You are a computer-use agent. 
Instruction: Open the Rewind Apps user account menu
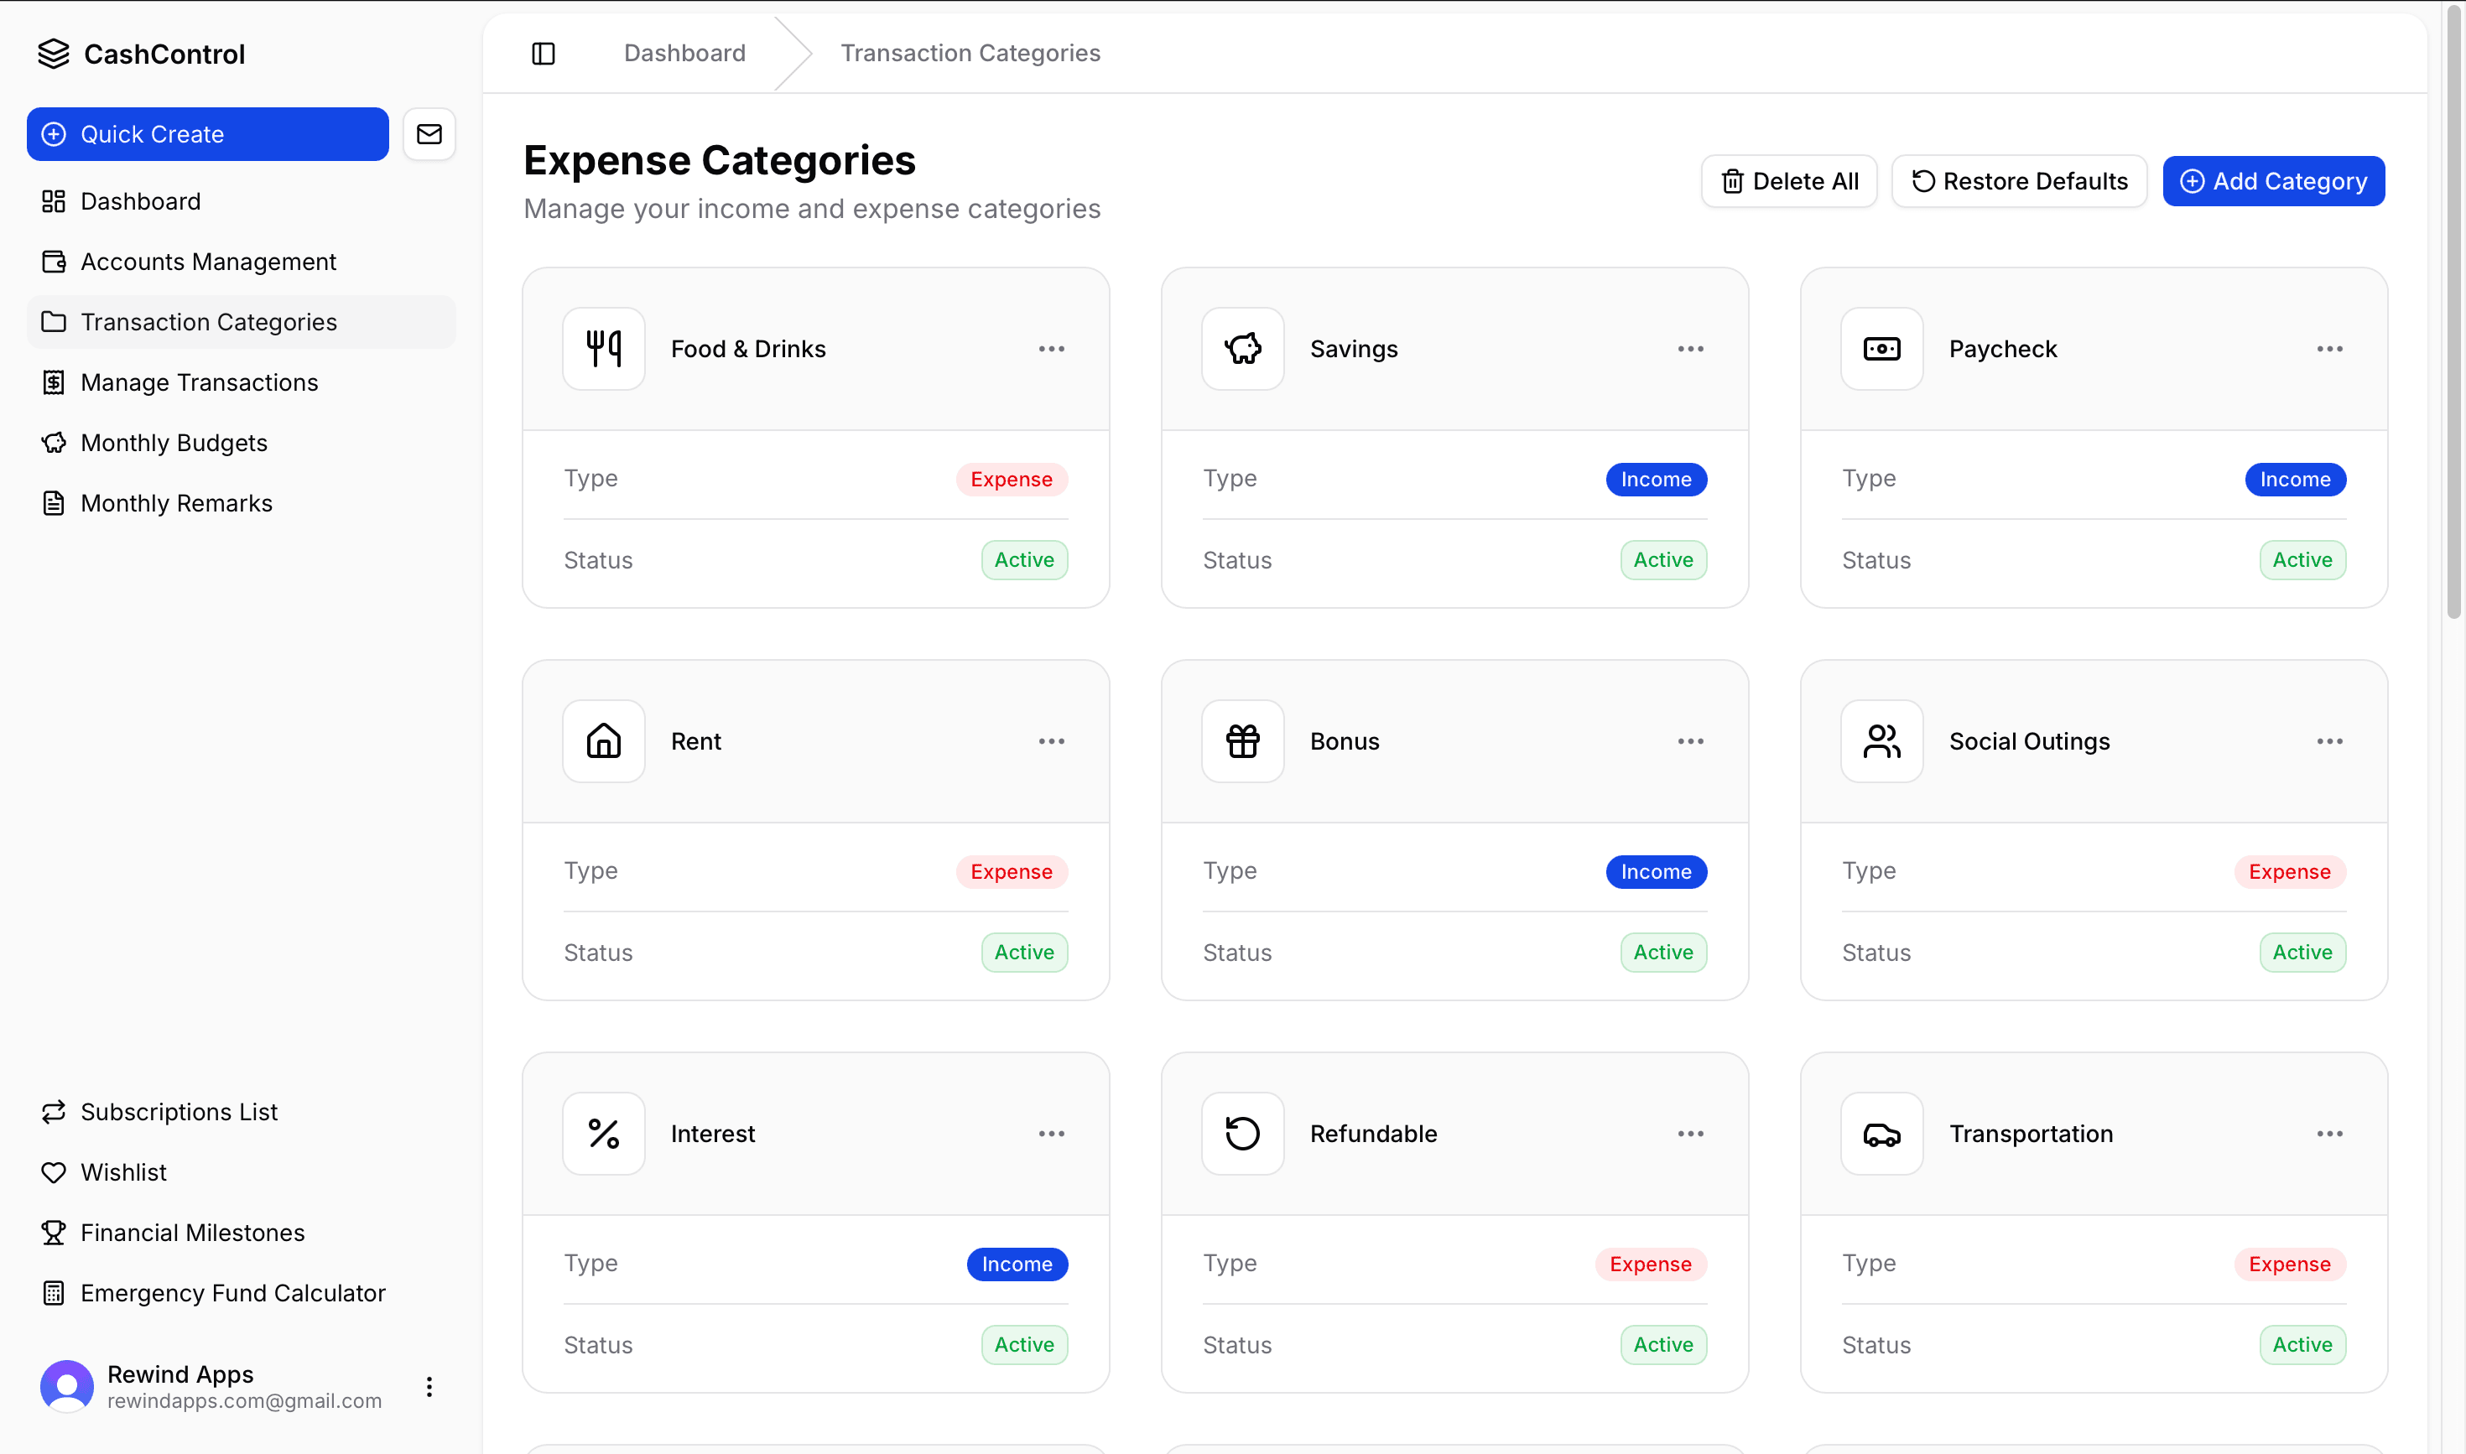tap(429, 1386)
